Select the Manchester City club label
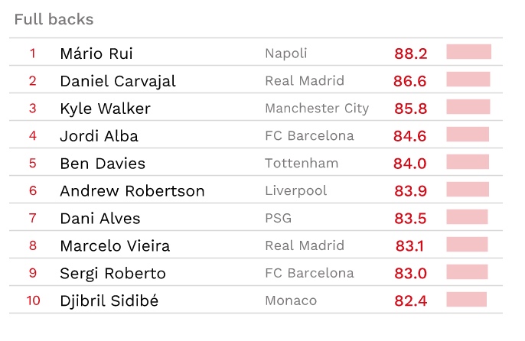The width and height of the screenshot is (525, 341). (317, 109)
